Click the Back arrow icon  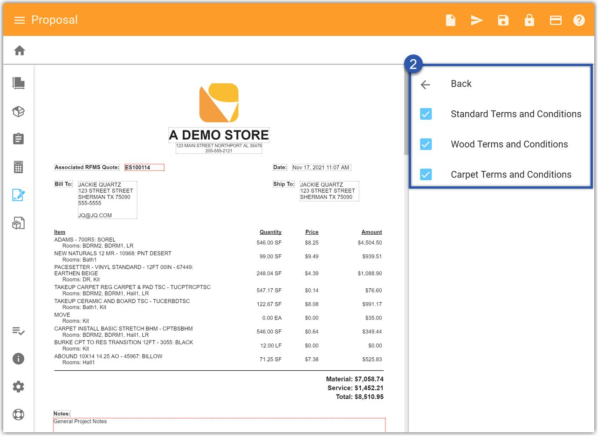click(425, 84)
